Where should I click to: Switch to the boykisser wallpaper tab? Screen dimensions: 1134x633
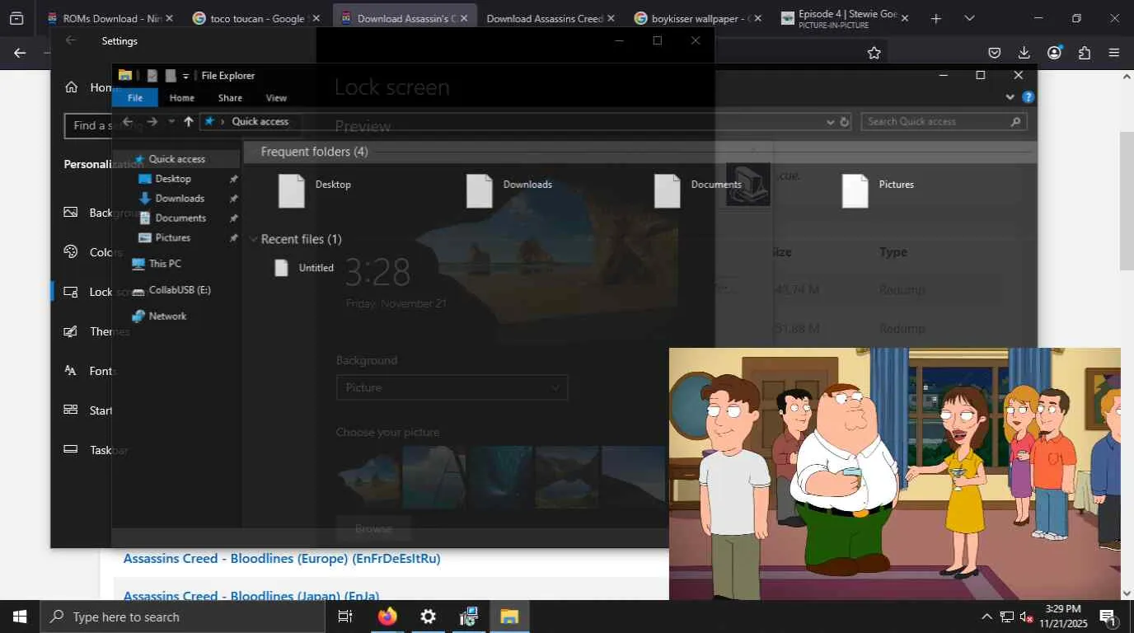coord(697,18)
